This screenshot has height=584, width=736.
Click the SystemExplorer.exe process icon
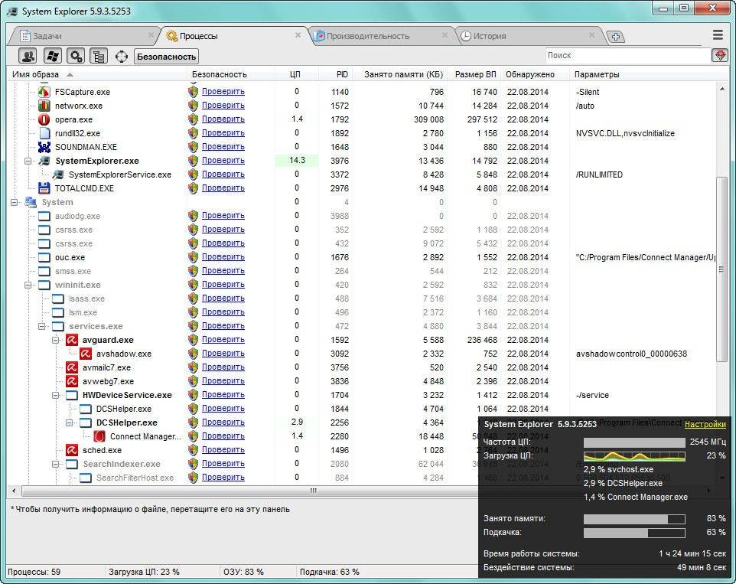coord(44,161)
